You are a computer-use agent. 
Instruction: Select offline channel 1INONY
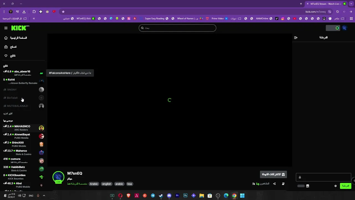(24, 89)
